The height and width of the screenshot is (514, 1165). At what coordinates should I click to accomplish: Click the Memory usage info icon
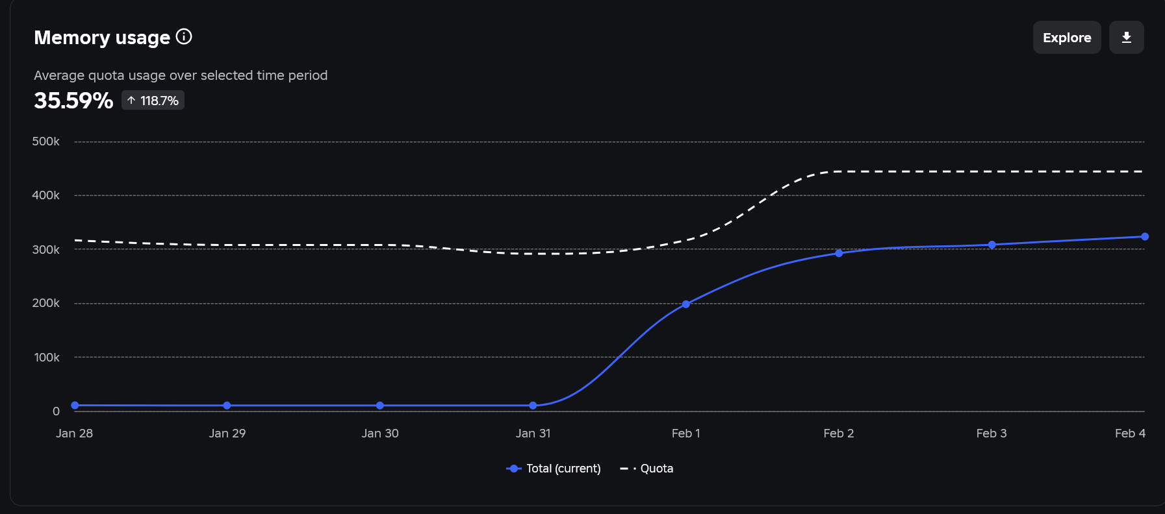184,36
